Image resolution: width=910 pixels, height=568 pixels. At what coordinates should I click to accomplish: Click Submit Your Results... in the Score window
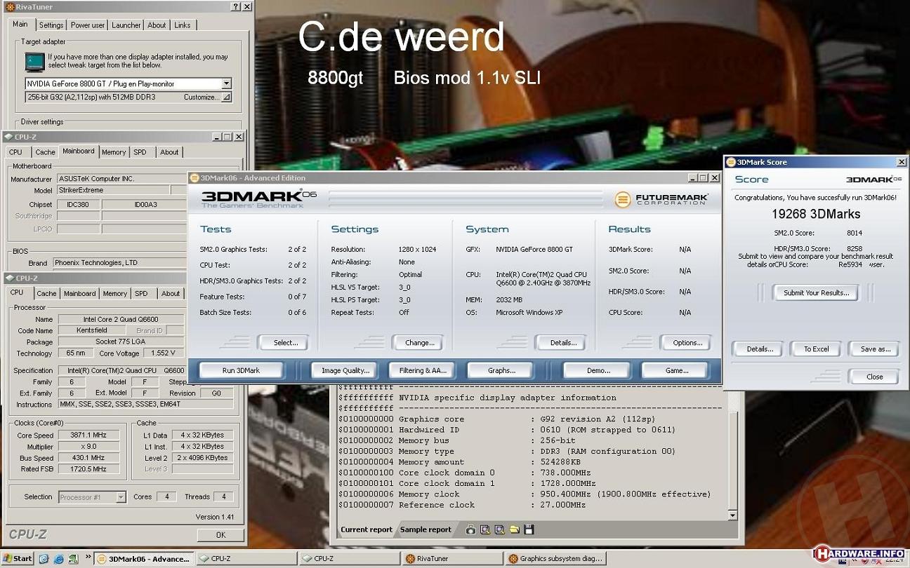coord(815,292)
